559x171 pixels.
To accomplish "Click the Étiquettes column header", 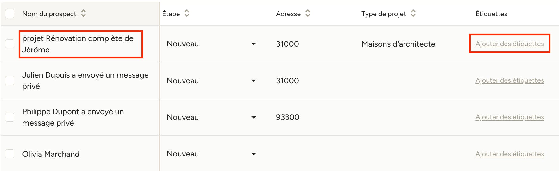I will [x=491, y=14].
